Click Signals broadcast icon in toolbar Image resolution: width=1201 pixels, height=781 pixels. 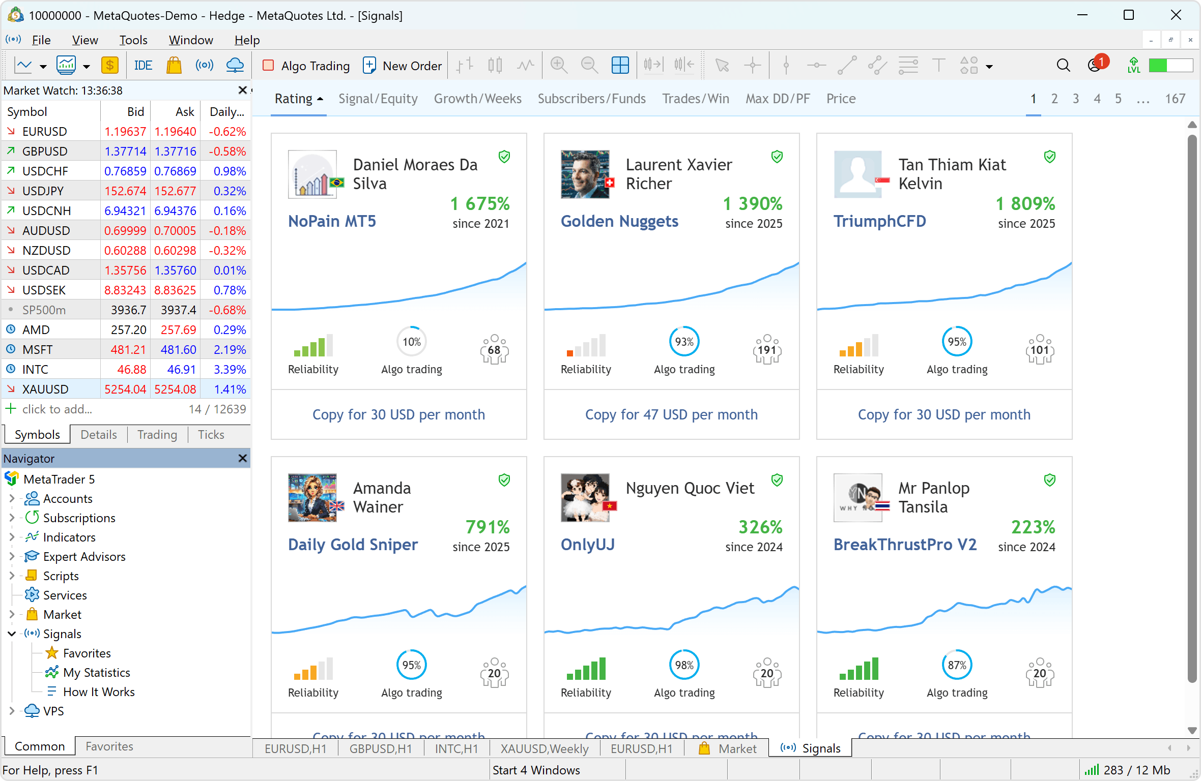coord(205,66)
